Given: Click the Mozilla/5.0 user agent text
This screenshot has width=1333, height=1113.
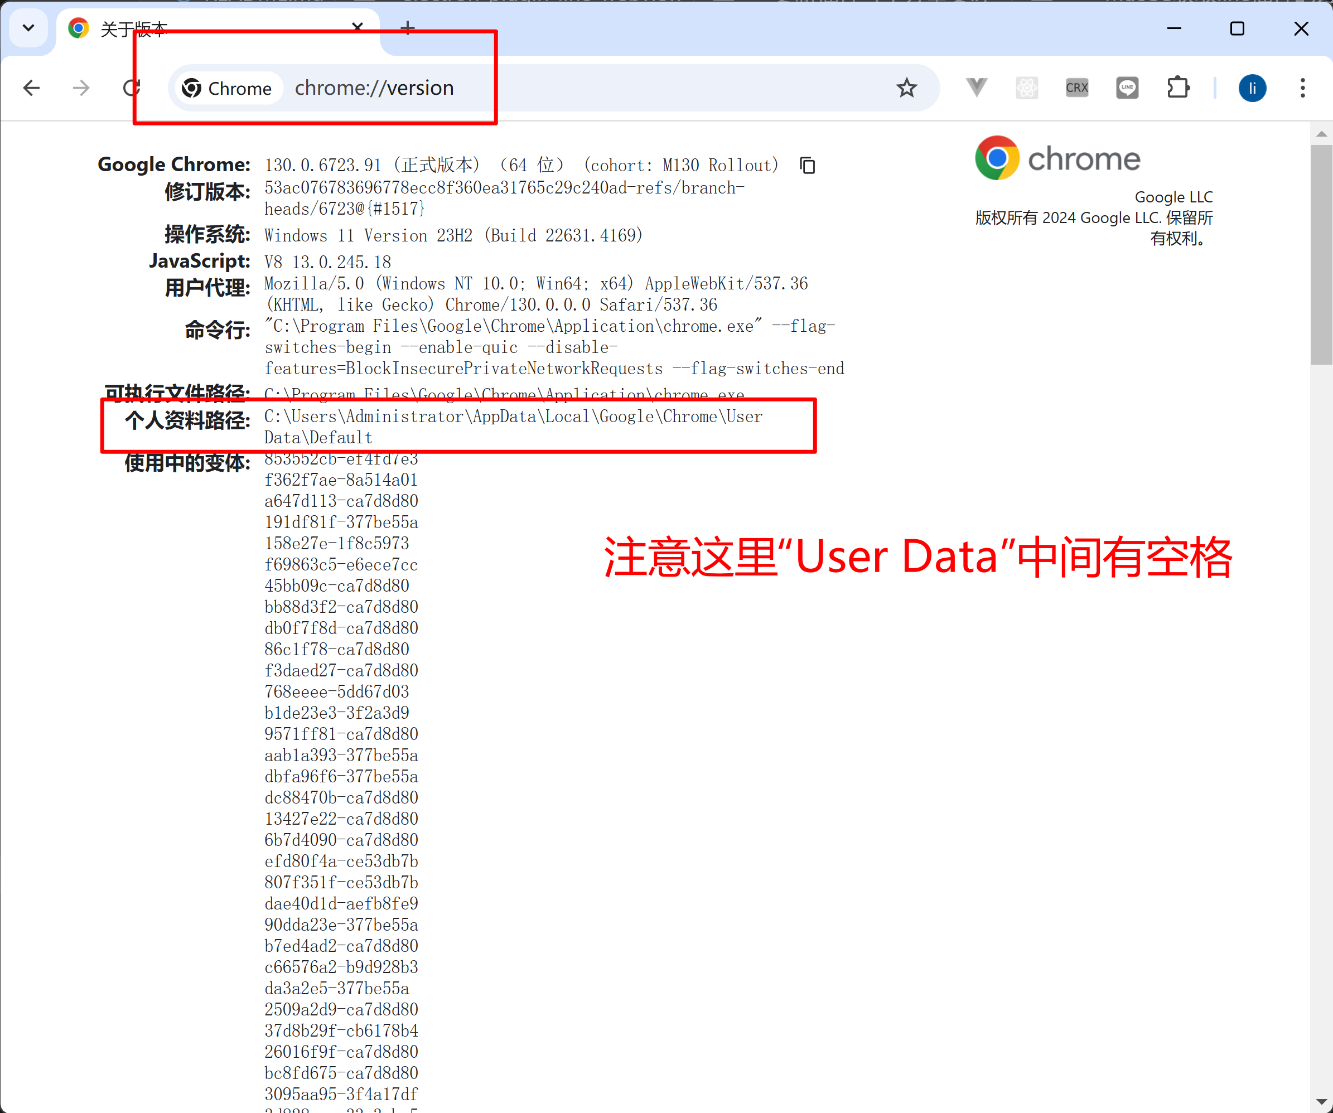Looking at the screenshot, I should pyautogui.click(x=536, y=294).
